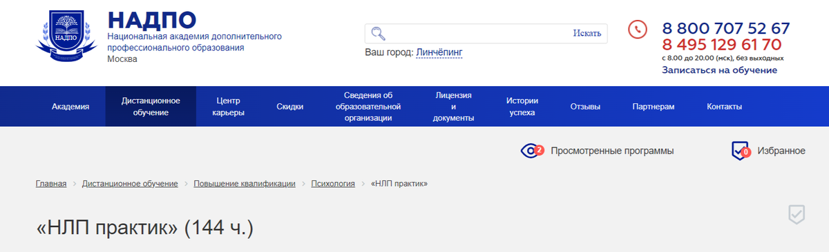Go to Психология breadcrumb
This screenshot has height=252, width=829.
[x=333, y=184]
